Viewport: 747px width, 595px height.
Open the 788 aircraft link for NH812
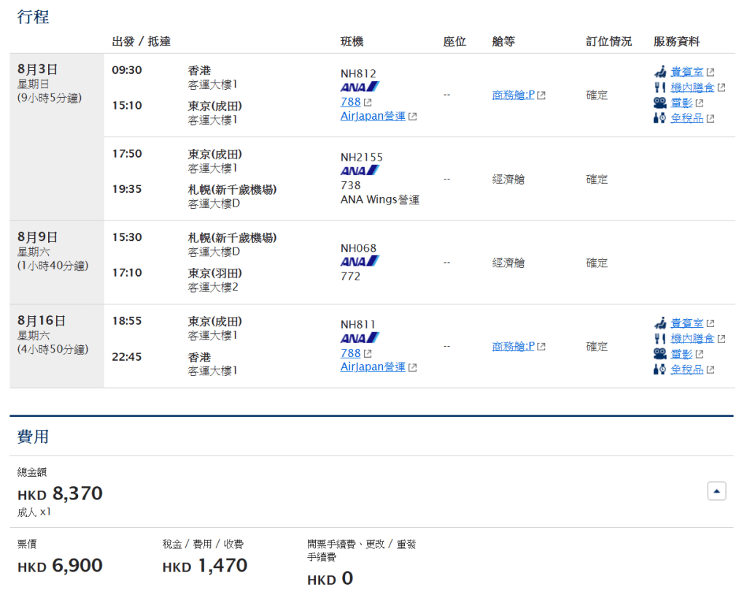(x=351, y=102)
